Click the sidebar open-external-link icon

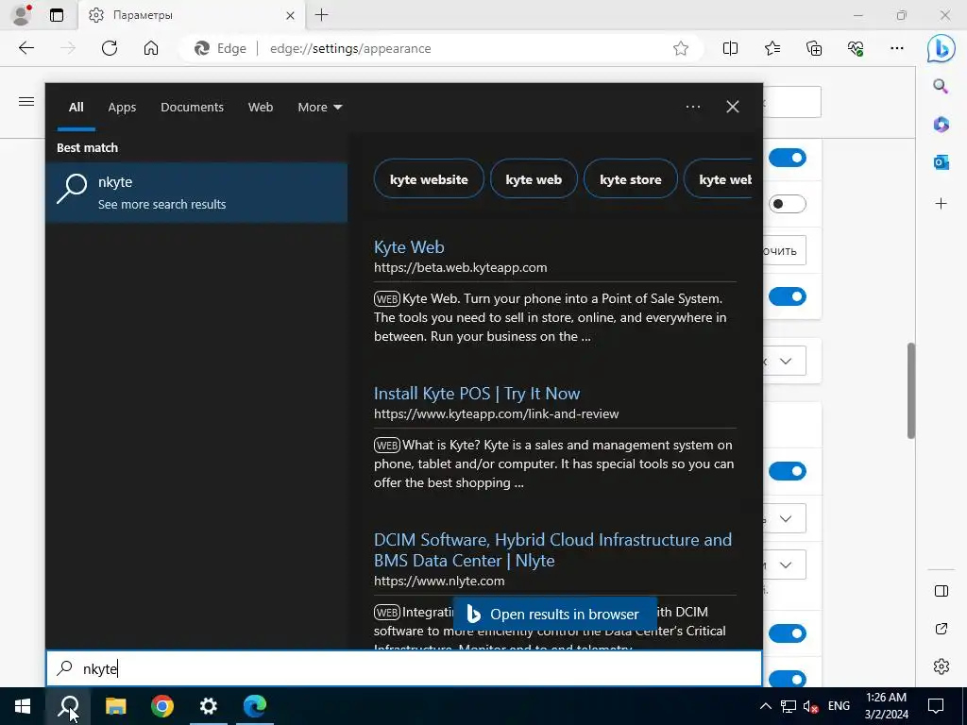[942, 629]
